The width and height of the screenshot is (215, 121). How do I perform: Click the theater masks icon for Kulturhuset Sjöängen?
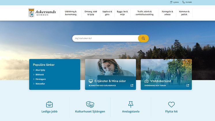(90, 104)
